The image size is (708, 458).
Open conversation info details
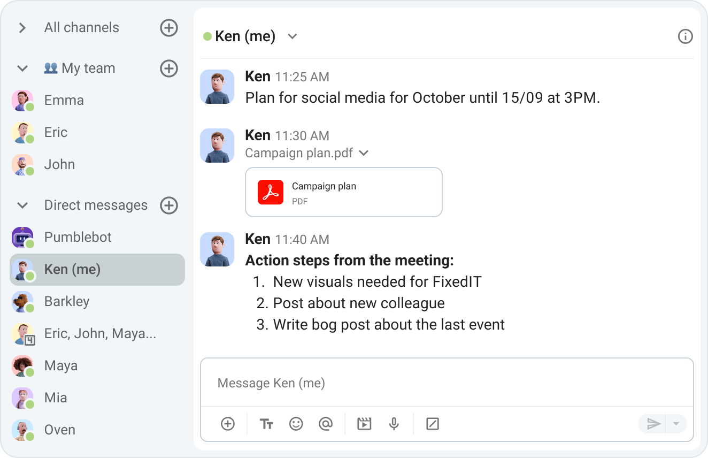[x=685, y=36]
